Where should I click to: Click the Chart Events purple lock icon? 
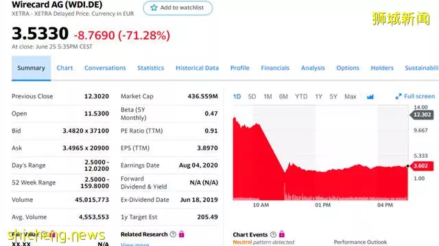click(282, 234)
